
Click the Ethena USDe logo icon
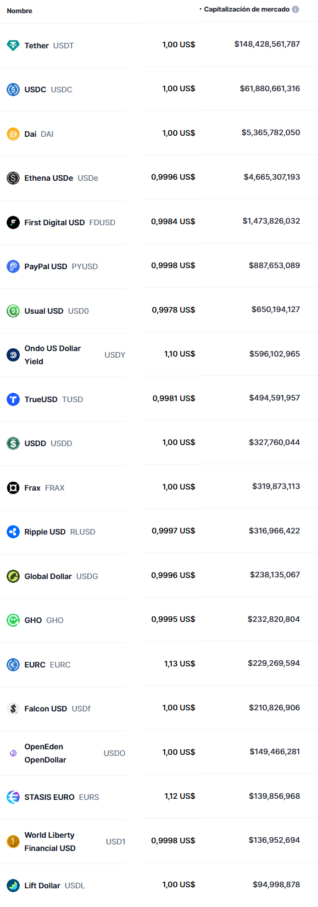point(13,178)
